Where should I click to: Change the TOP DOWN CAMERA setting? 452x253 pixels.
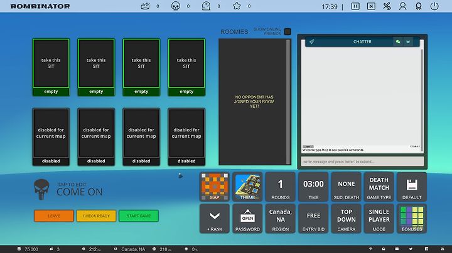[346, 219]
